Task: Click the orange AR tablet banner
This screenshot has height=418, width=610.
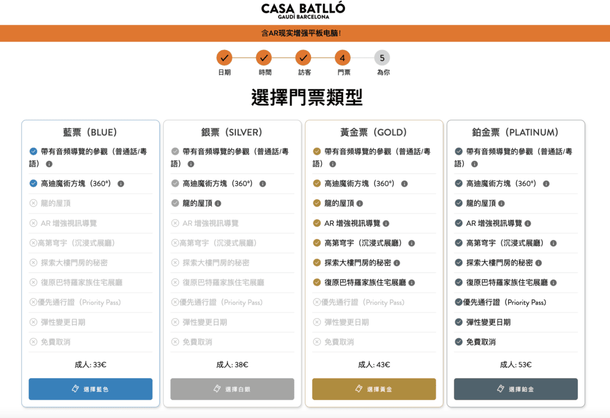Action: point(305,33)
